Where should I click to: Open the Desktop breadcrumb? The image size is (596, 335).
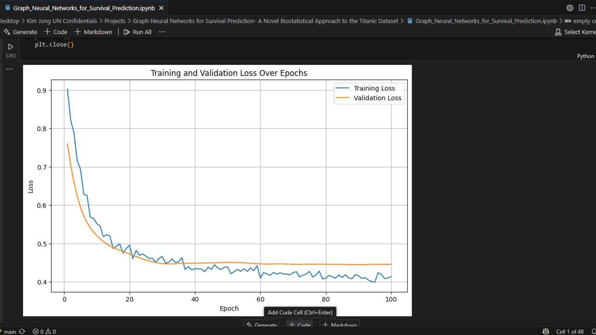[x=9, y=21]
